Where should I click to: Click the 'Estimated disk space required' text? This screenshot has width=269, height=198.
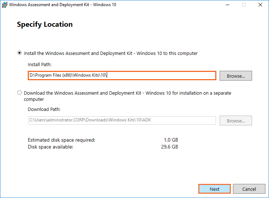(61, 140)
